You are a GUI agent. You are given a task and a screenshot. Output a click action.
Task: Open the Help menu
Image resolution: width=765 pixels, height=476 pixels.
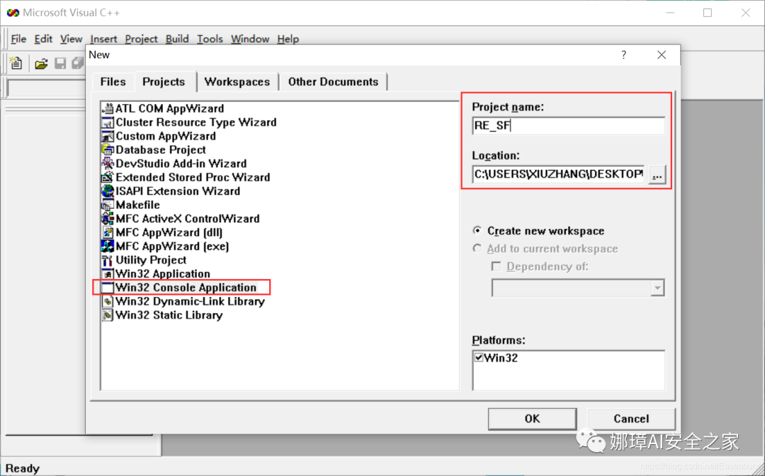[288, 39]
